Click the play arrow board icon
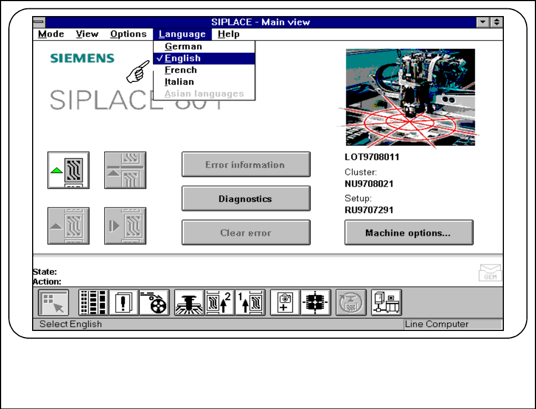The image size is (536, 409). (x=125, y=226)
